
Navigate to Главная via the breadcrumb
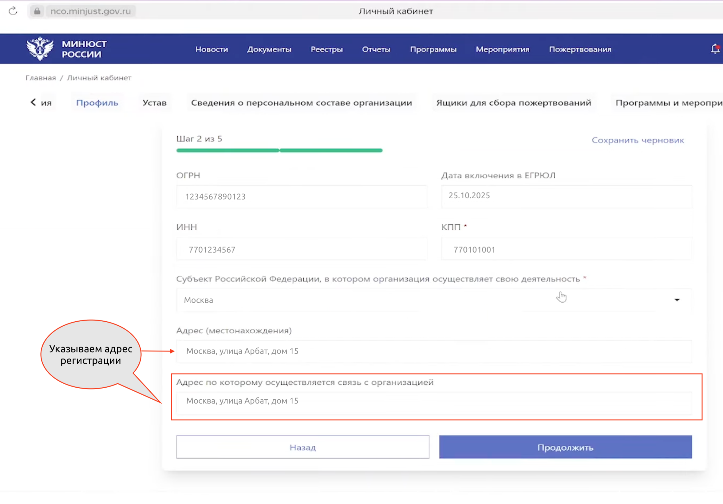coord(41,78)
